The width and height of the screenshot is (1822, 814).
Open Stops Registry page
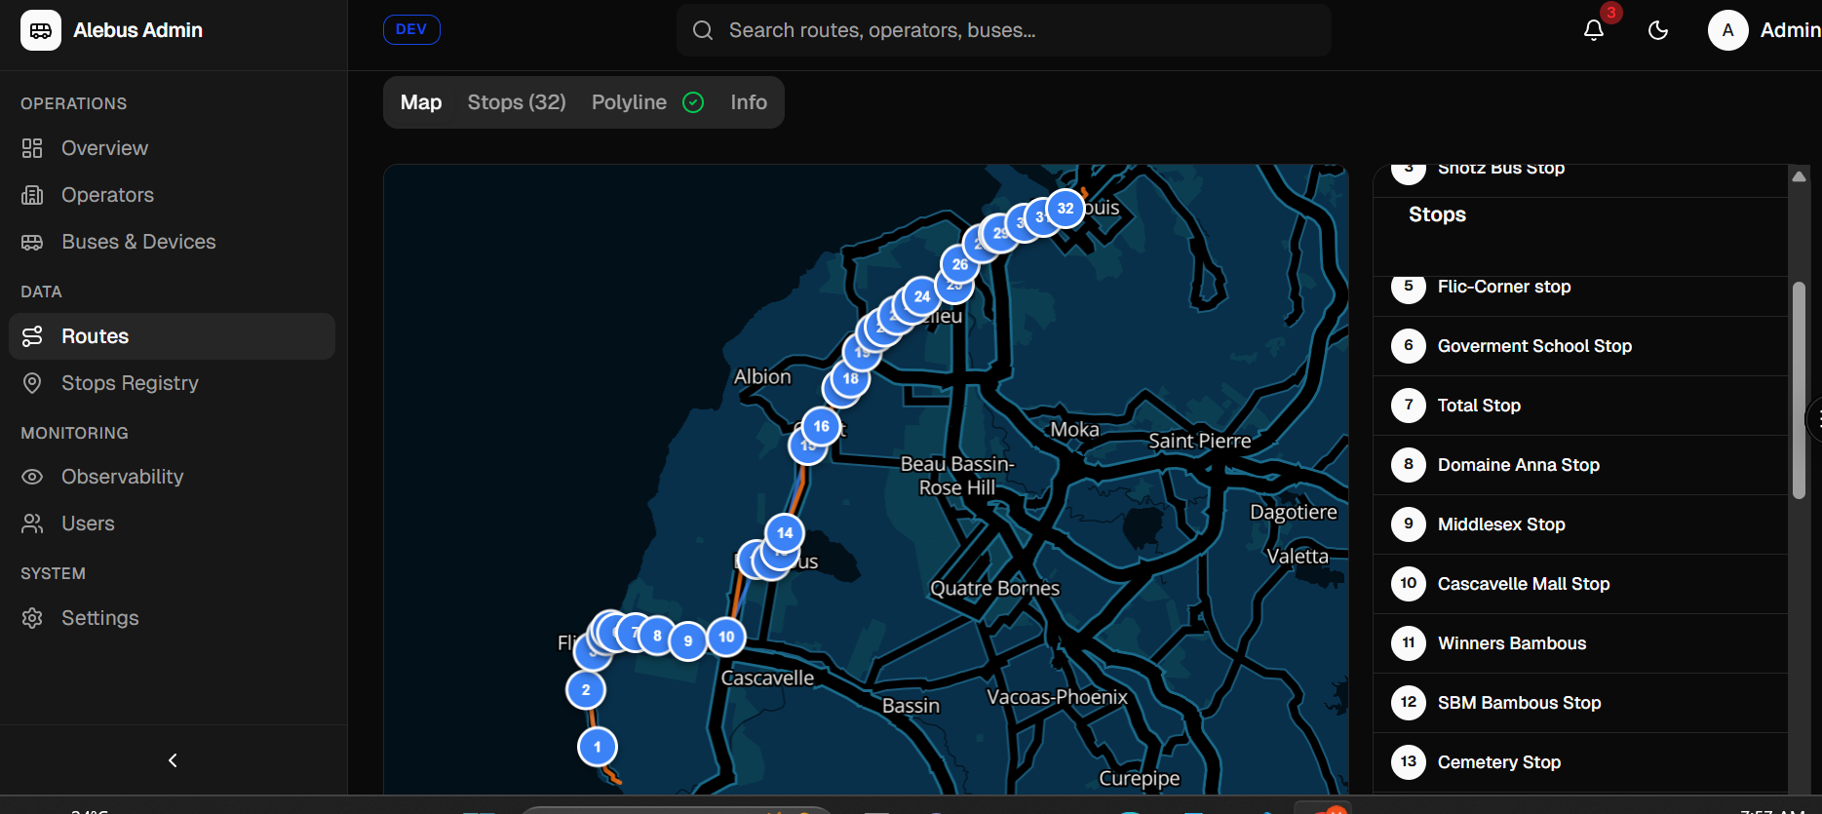172,383
